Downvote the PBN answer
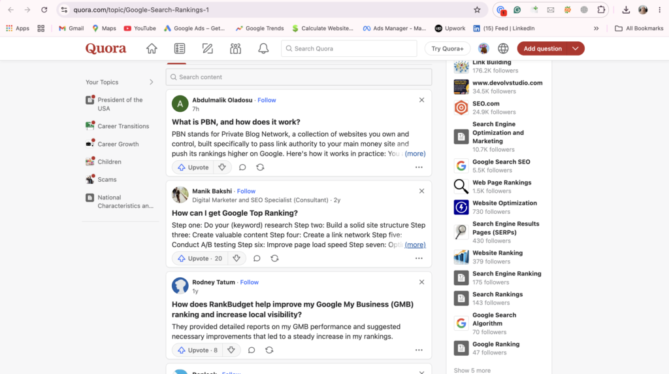This screenshot has width=669, height=374. click(222, 167)
